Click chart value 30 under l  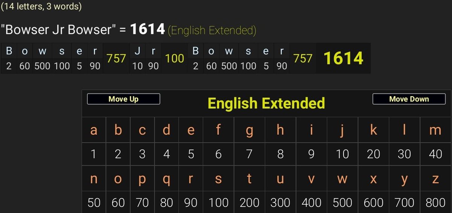(405, 154)
